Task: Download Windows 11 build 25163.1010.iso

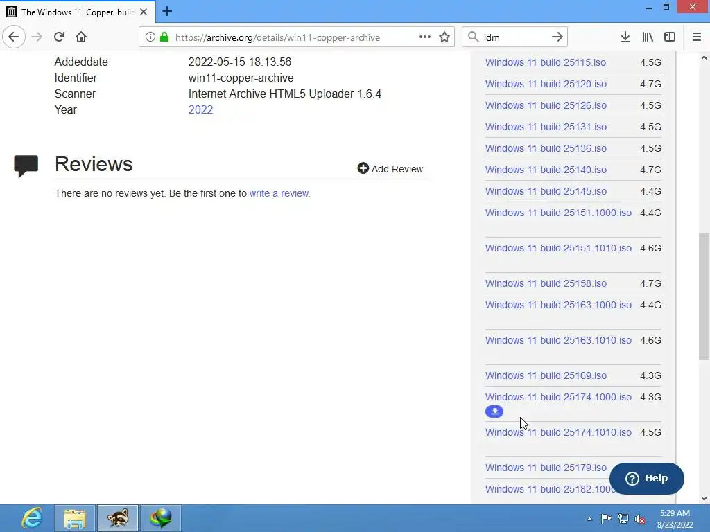Action: (558, 340)
